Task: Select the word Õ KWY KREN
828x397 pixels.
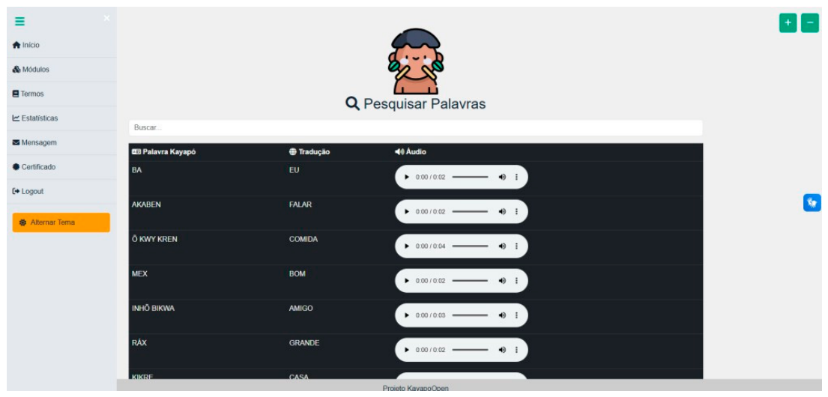Action: pyautogui.click(x=154, y=240)
